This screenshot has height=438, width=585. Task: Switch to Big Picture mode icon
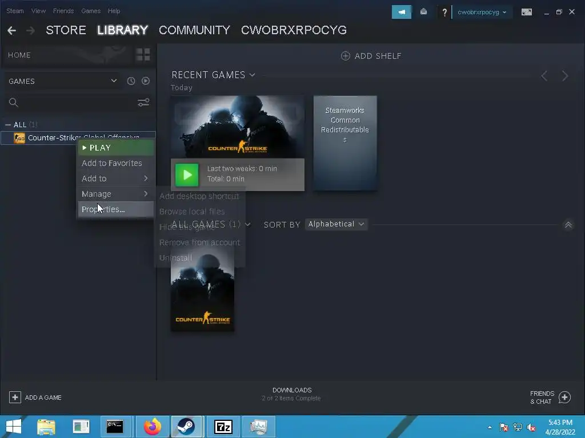(x=526, y=12)
